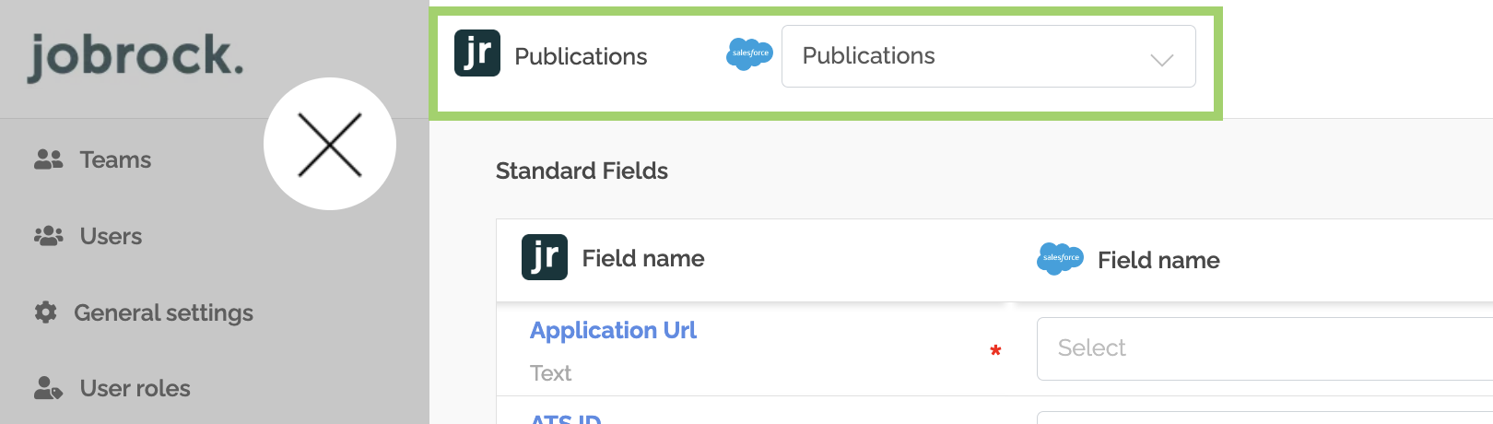Screen dimensions: 1493x424
Task: Click the Users group icon
Action: 49,236
